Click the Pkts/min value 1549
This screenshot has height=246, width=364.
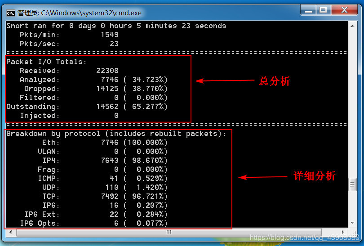pos(110,35)
